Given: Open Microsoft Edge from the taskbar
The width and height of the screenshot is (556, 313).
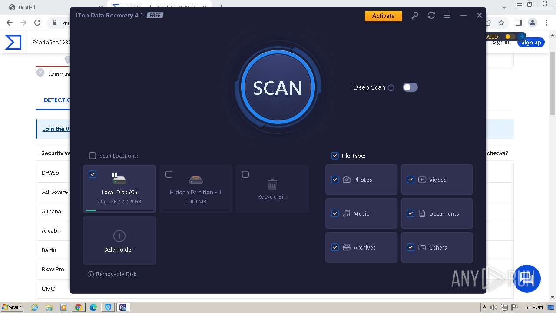Looking at the screenshot, I should (x=93, y=307).
